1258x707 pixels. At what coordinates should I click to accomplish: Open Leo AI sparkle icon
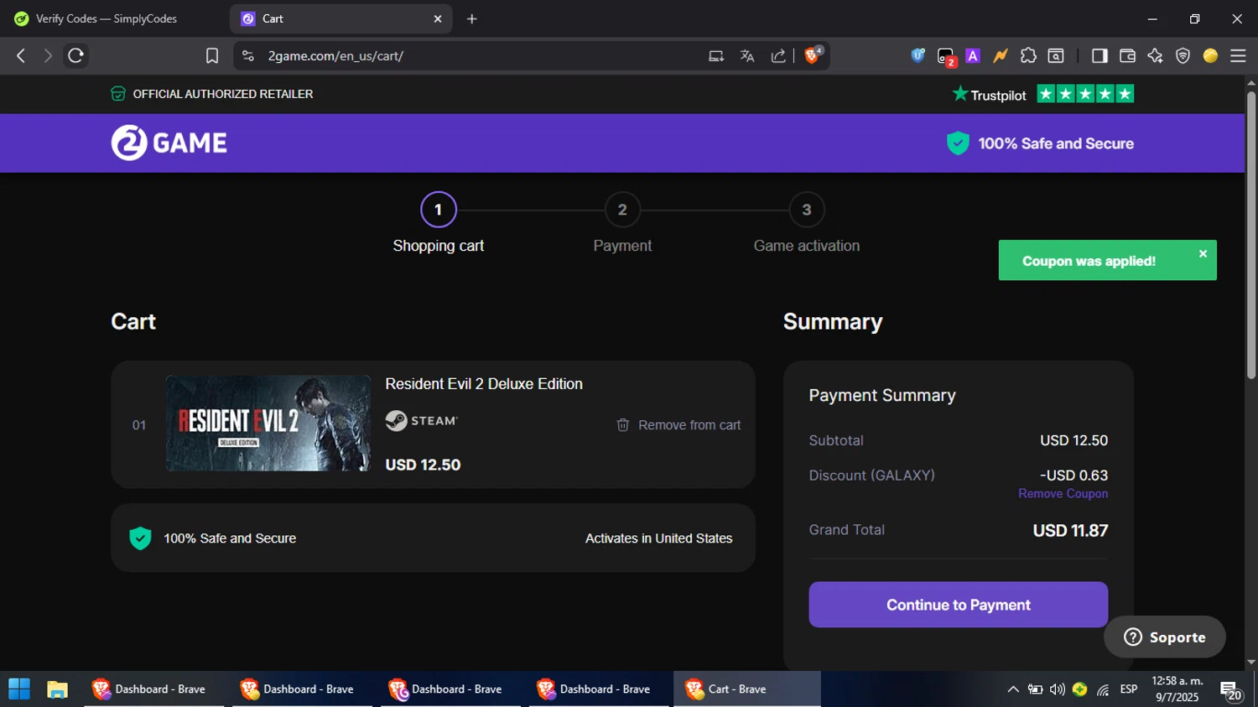coord(1155,55)
